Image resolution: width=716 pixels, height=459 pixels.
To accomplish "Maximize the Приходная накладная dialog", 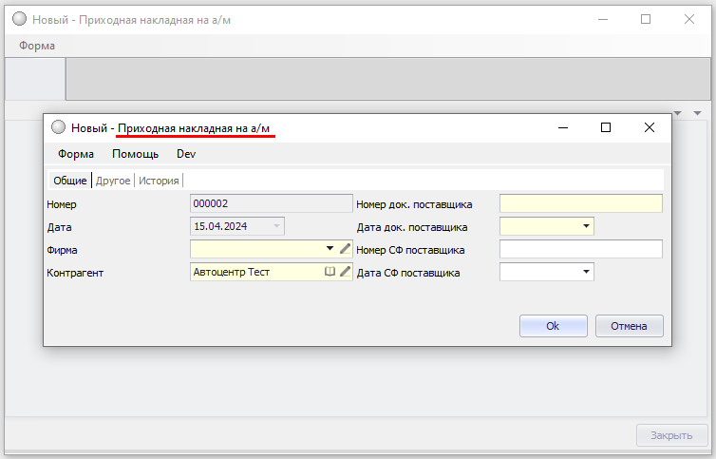I will pyautogui.click(x=606, y=127).
